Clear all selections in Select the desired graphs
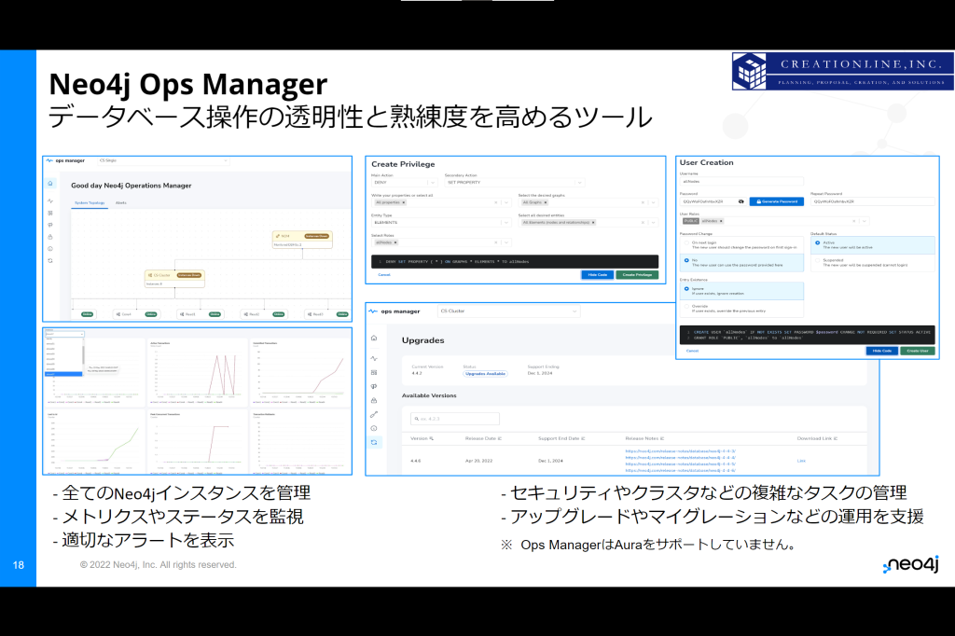The width and height of the screenshot is (955, 636). click(x=643, y=202)
